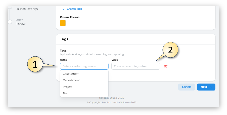This screenshot has width=227, height=115.
Task: Open the Change Icon link
Action: pos(74,9)
